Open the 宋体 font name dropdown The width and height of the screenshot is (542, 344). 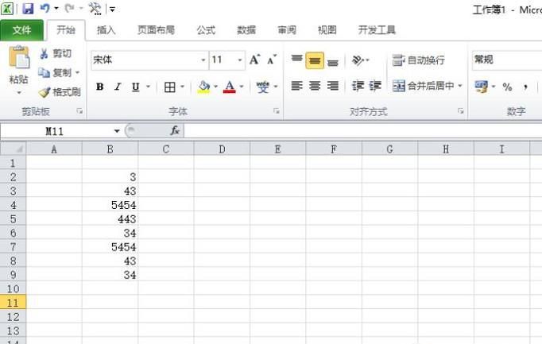click(x=203, y=60)
